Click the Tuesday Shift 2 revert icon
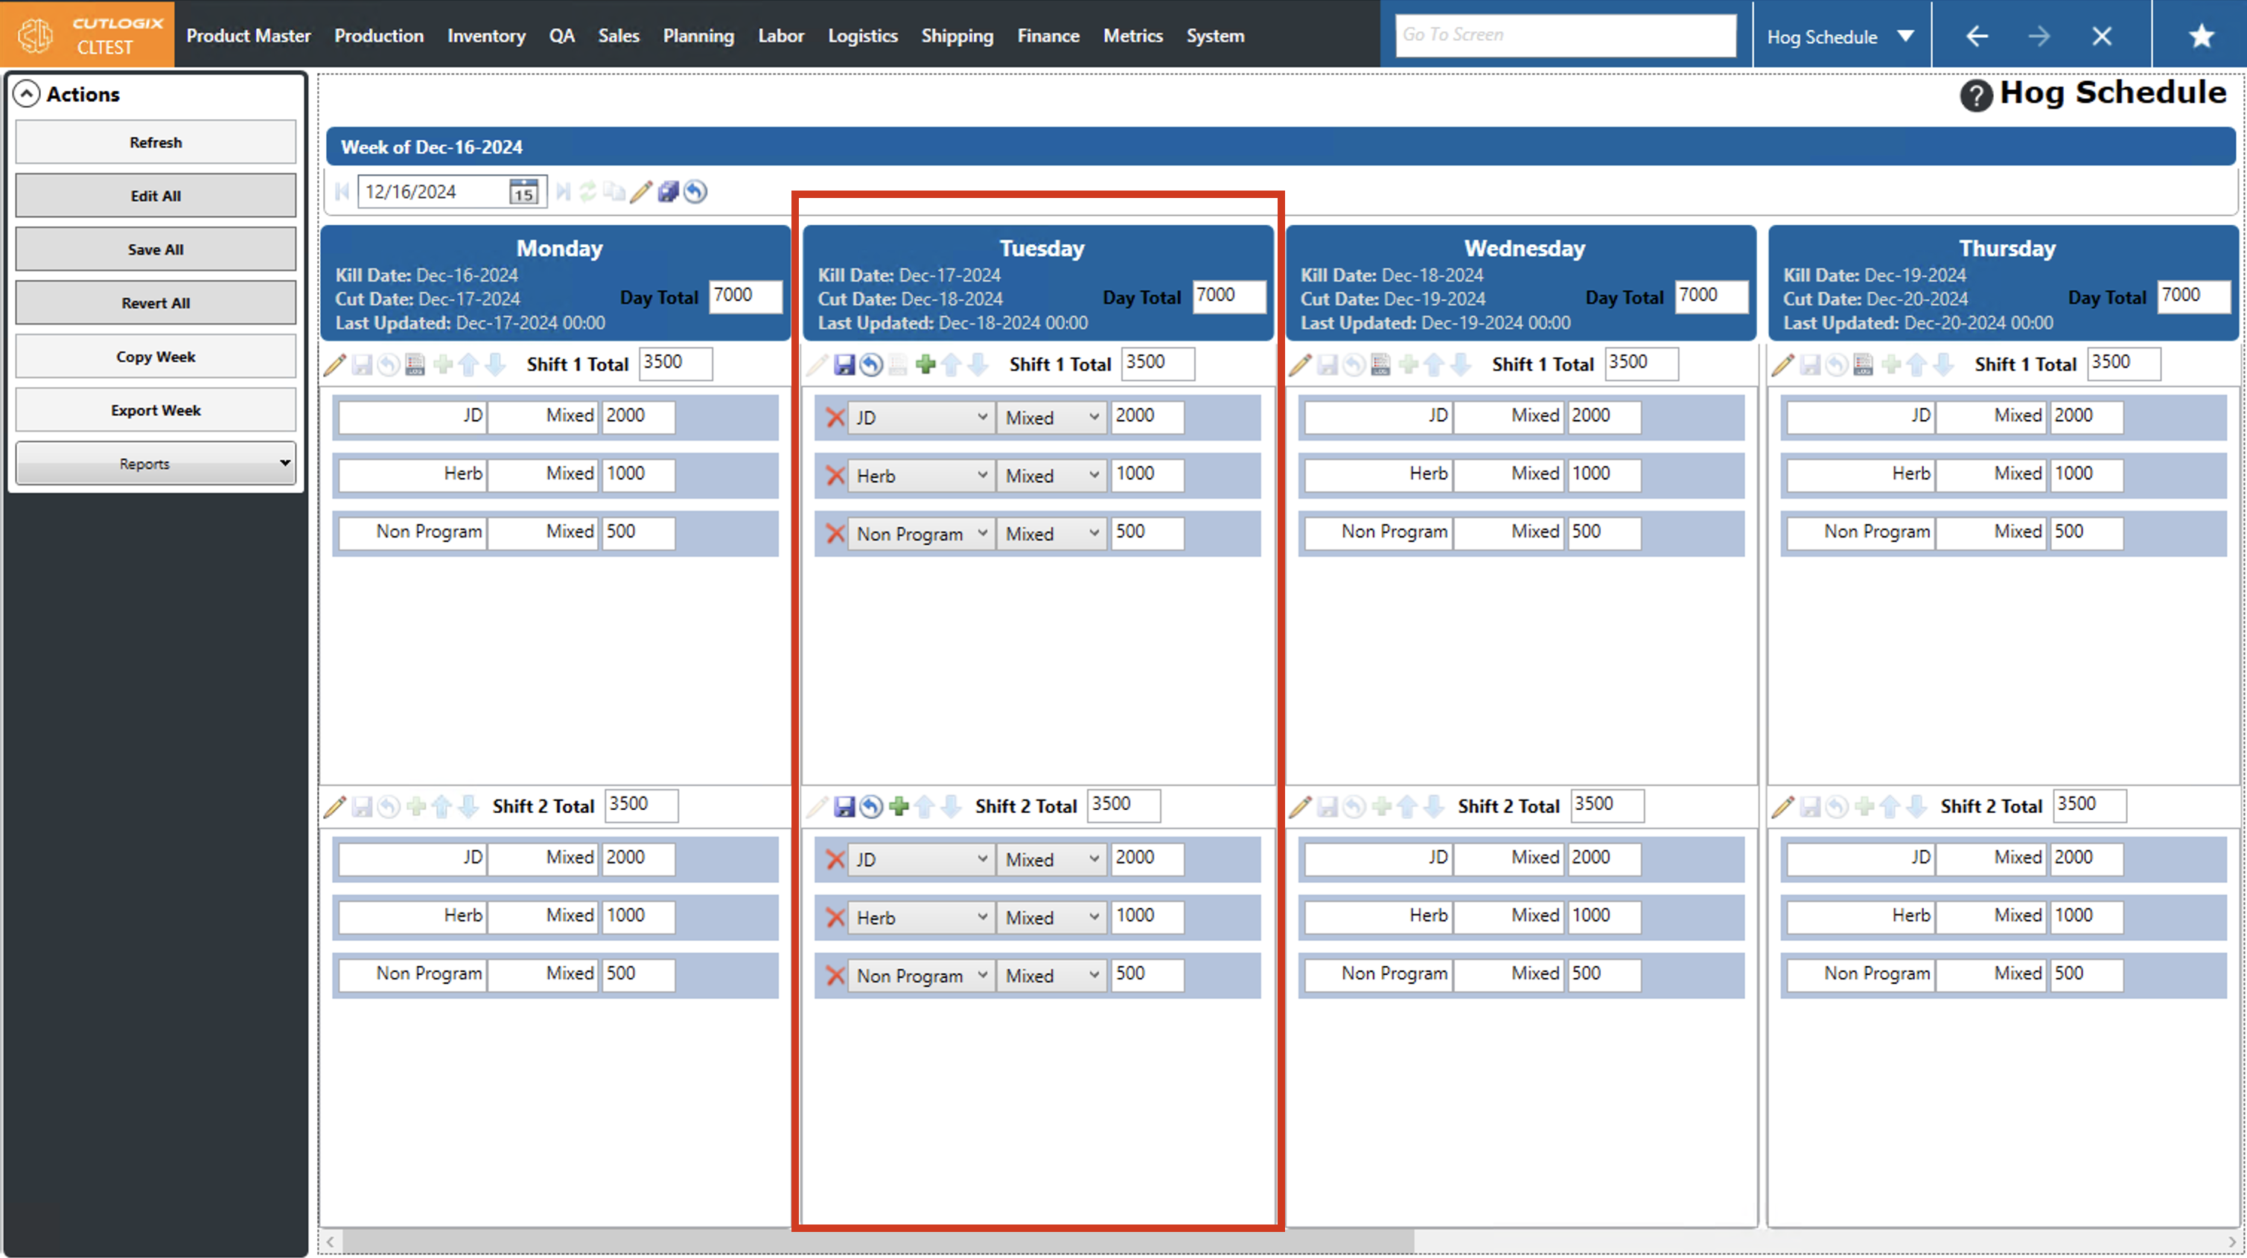Screen dimensions: 2247x1258 (x=870, y=806)
